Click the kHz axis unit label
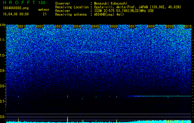 pyautogui.click(x=3, y=25)
